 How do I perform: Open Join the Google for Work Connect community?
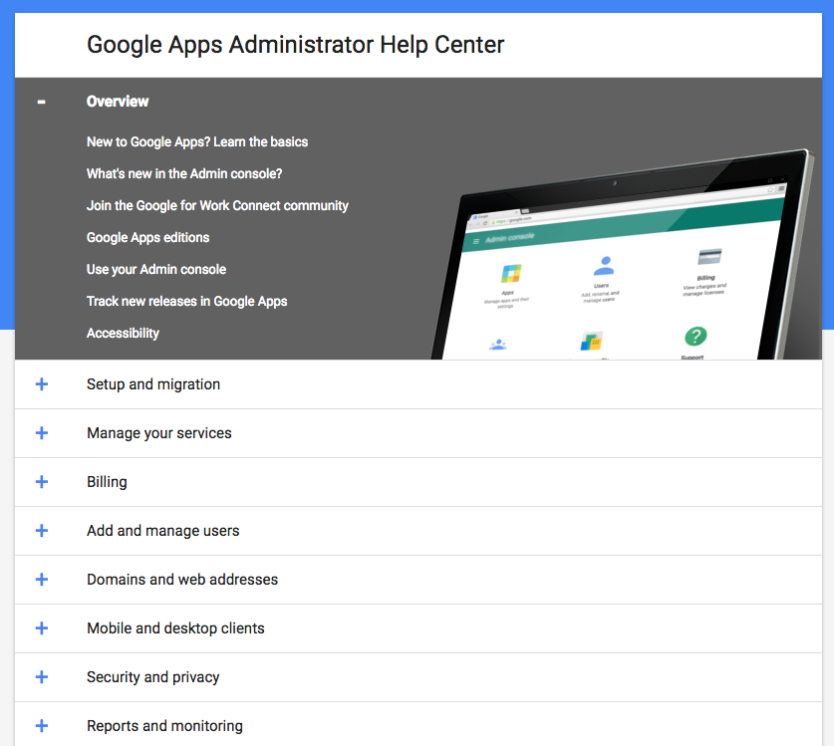tap(217, 206)
